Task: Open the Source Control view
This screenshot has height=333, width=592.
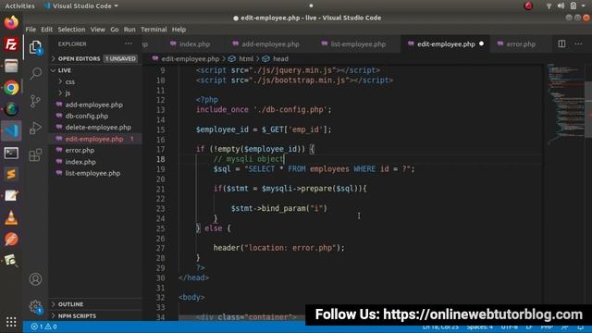Action: (x=35, y=101)
